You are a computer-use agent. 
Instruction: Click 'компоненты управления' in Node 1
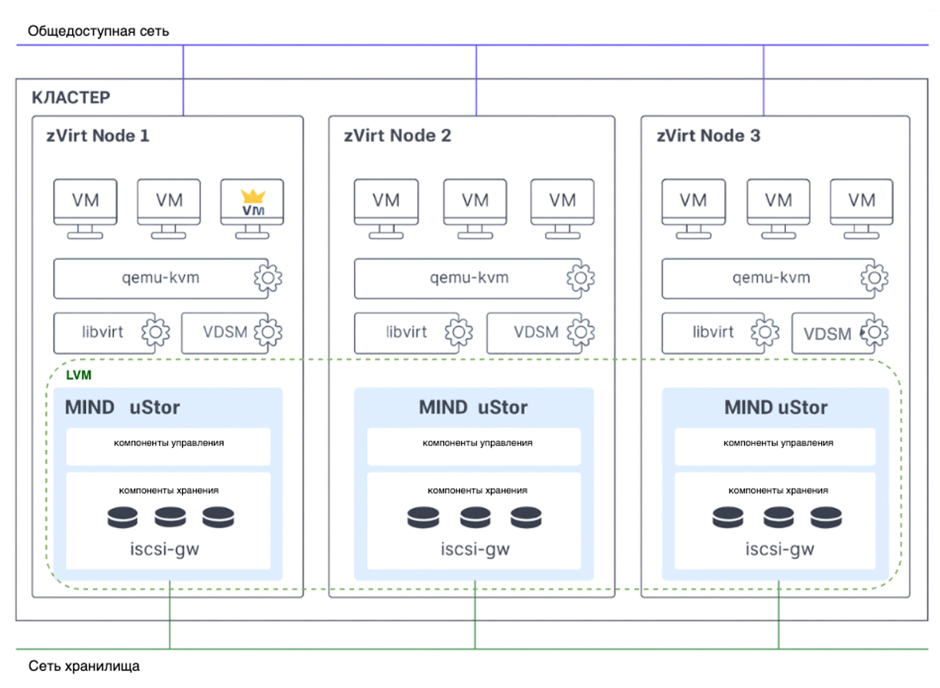pos(169,443)
